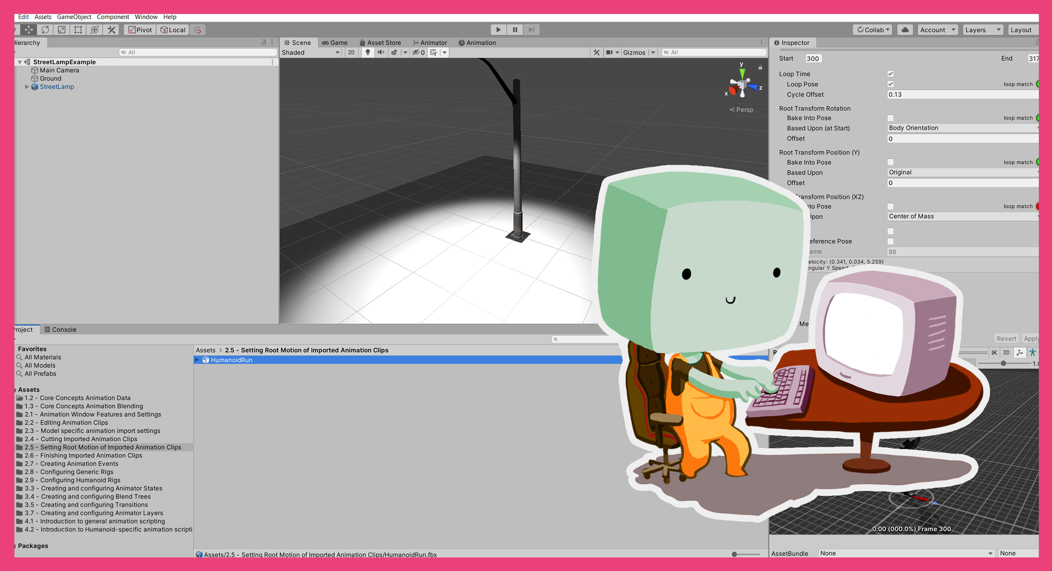Select the Rotate tool

coord(45,30)
